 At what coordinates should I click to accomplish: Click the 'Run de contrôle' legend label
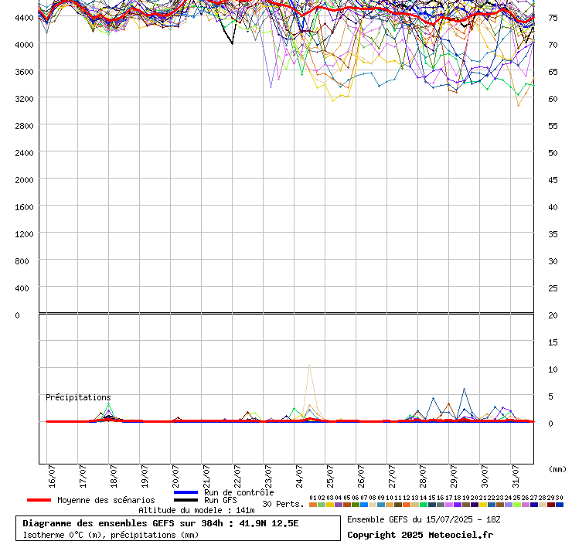click(x=239, y=492)
